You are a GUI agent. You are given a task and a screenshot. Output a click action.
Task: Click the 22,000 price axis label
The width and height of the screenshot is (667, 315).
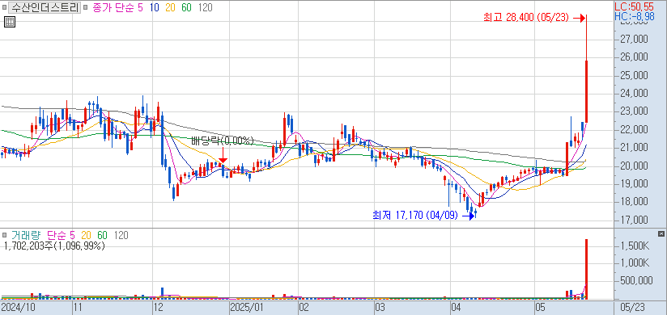click(x=635, y=129)
